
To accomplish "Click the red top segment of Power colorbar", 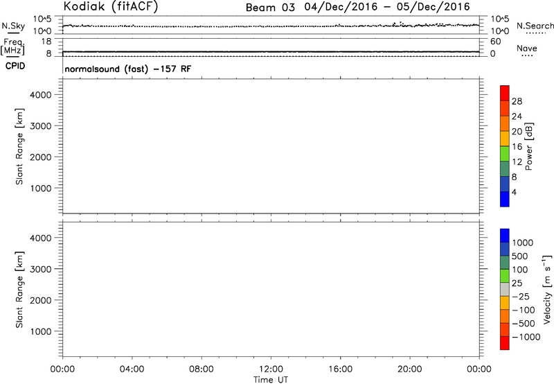I will 505,93.
